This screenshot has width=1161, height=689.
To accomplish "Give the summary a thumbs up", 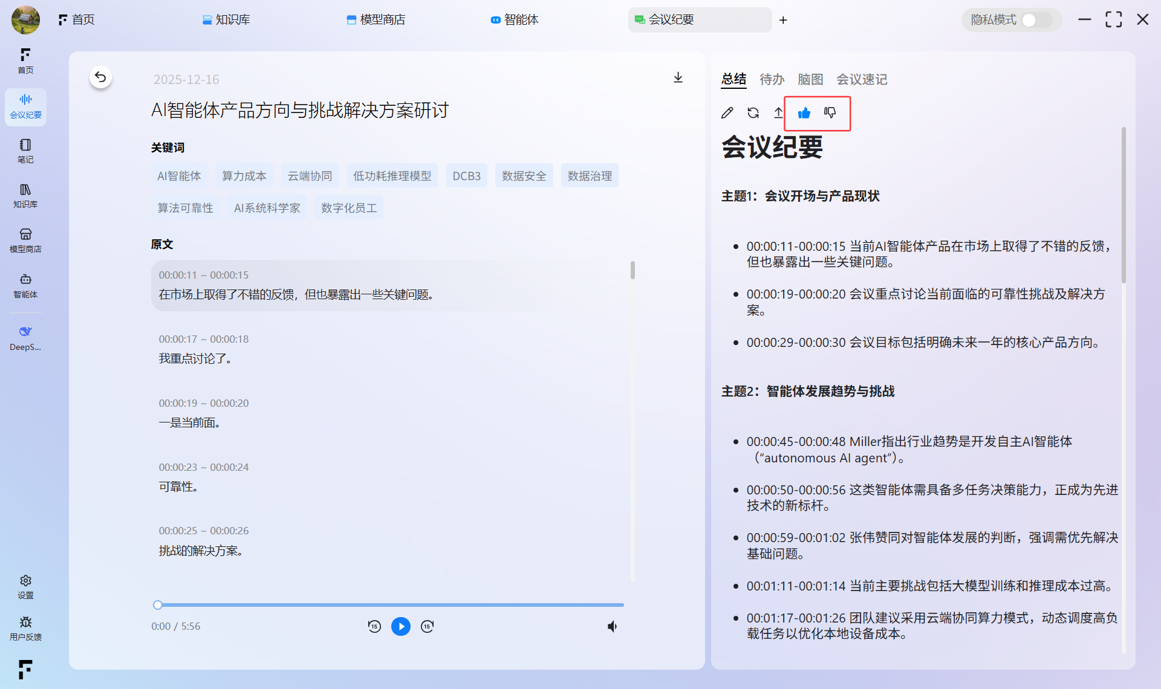I will 804,113.
